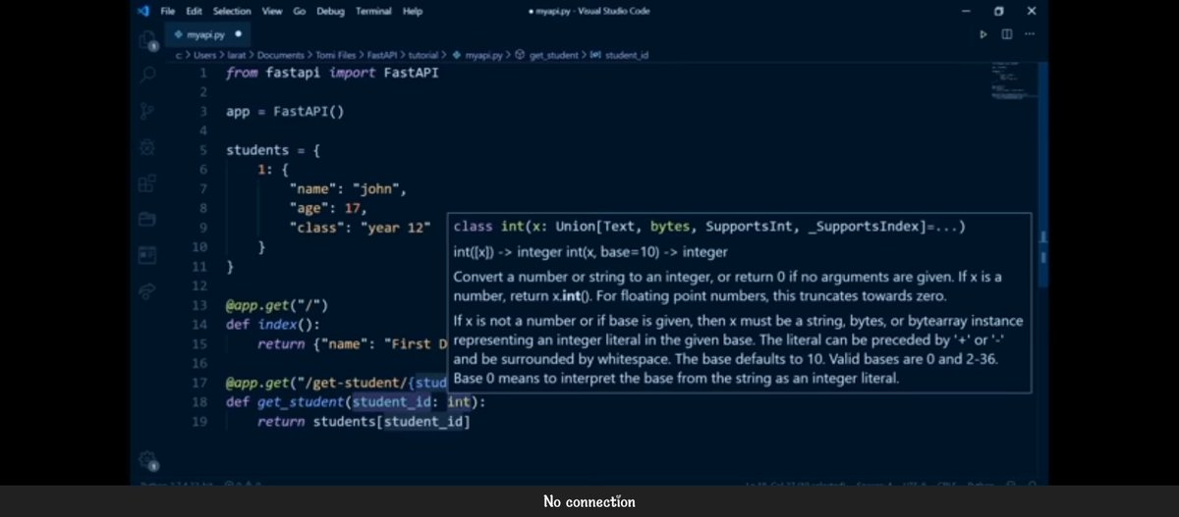Open the Go menu

tap(301, 11)
